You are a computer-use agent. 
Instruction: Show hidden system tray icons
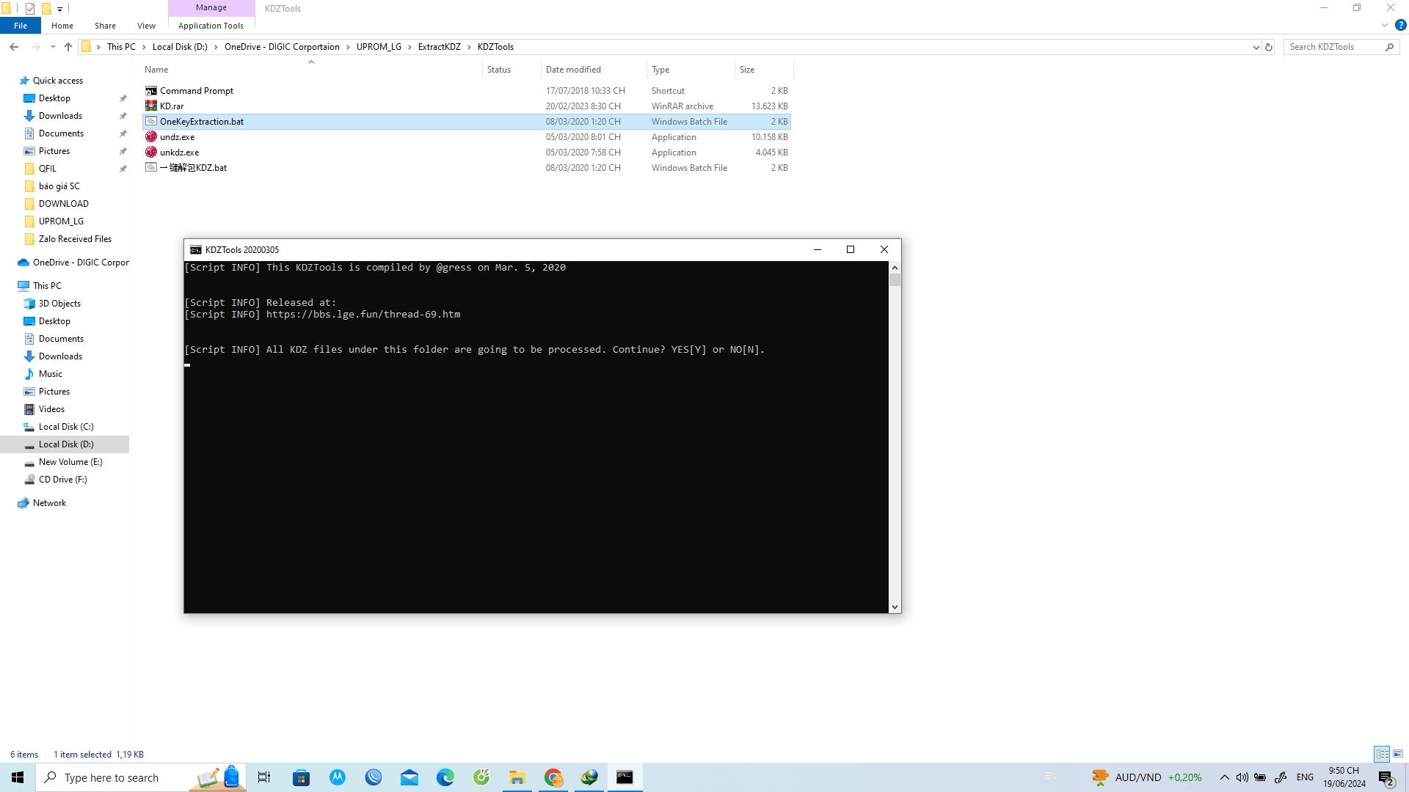pos(1224,777)
